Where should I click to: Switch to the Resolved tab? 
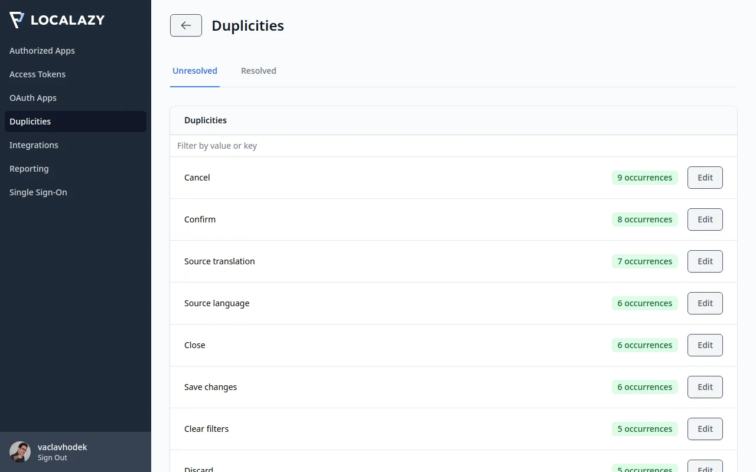(x=258, y=71)
